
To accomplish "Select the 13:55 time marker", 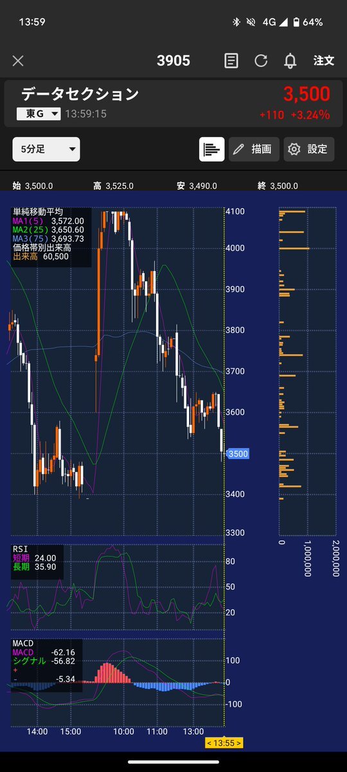I will tap(224, 743).
